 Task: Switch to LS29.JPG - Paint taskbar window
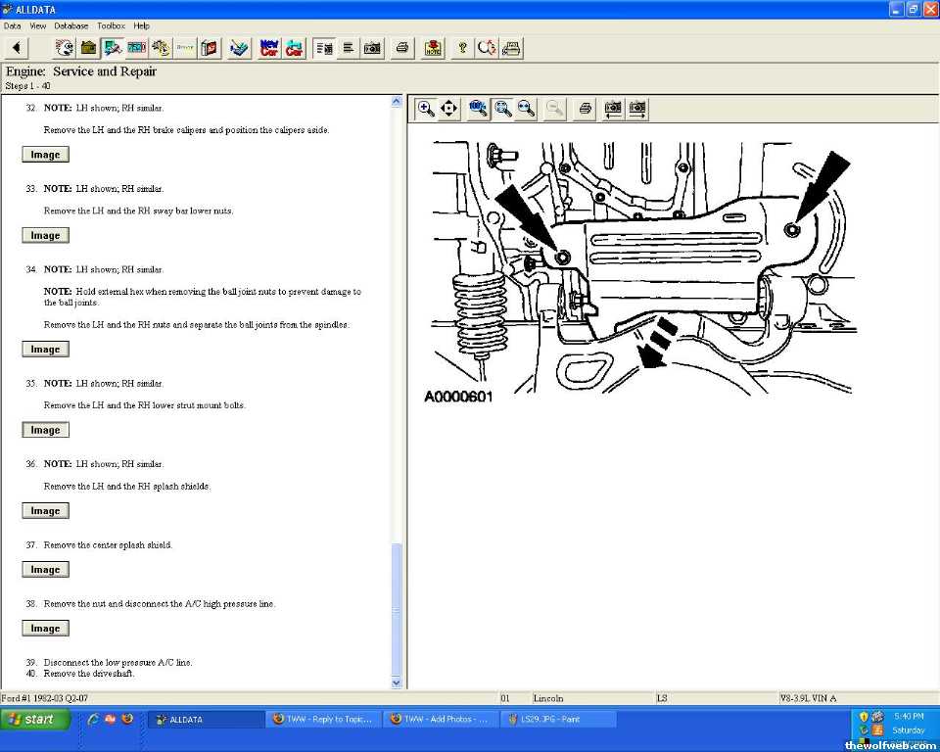point(558,719)
